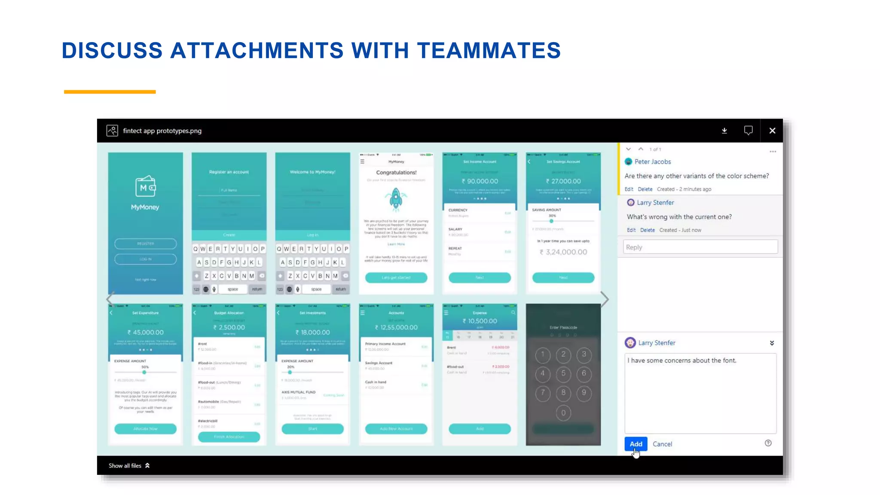
Task: Click into the Reply field
Action: (700, 247)
